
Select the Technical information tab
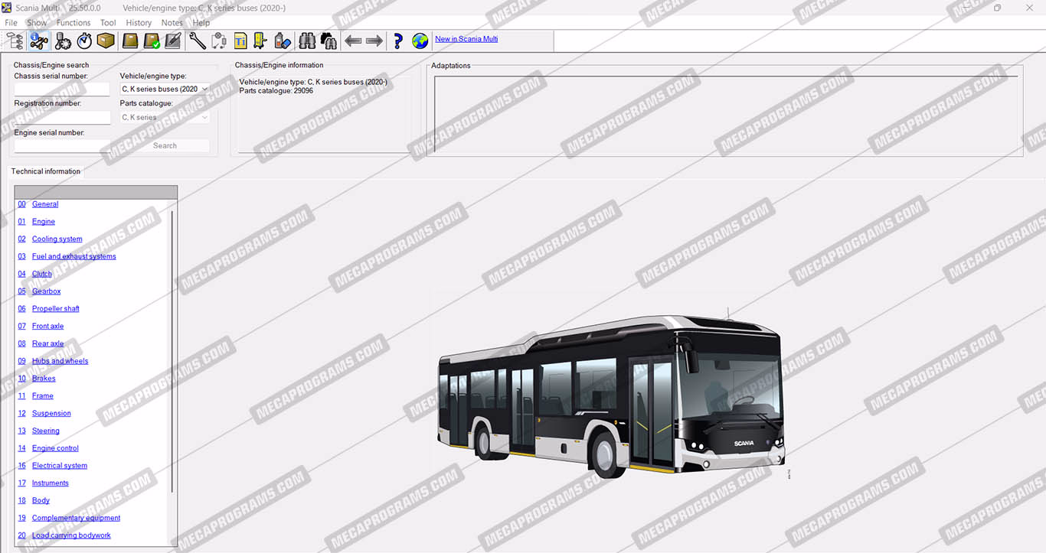[46, 171]
